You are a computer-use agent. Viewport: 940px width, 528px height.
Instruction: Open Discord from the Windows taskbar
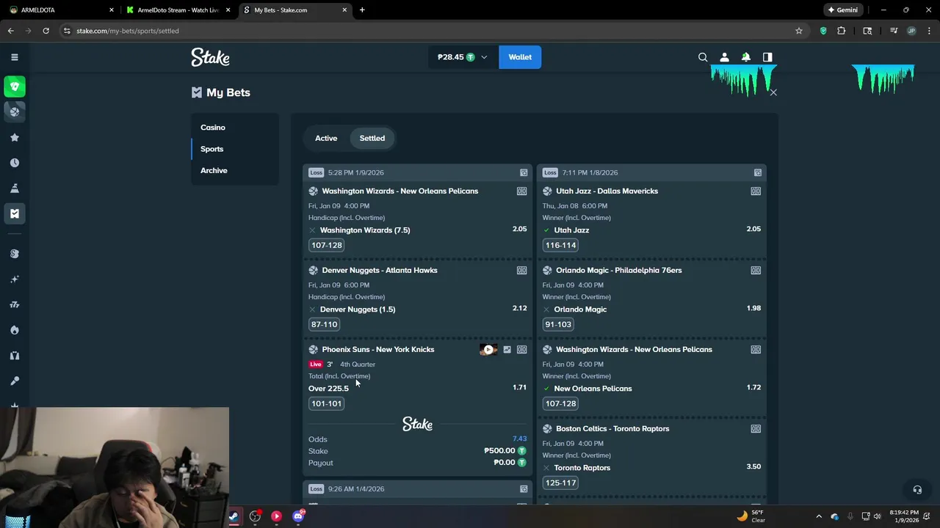(298, 516)
